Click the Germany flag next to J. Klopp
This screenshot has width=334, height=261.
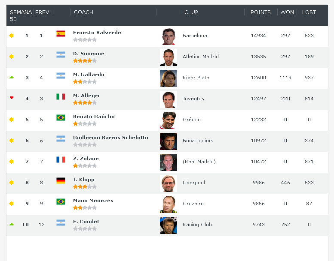coord(61,180)
